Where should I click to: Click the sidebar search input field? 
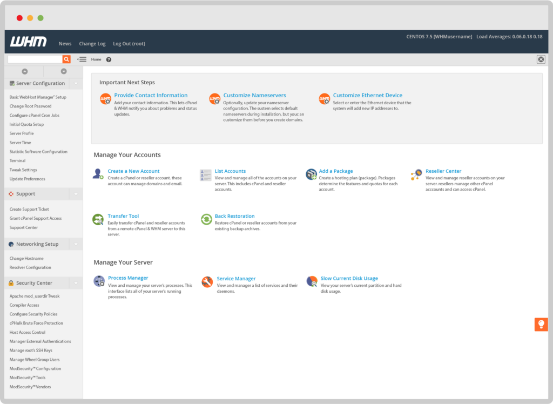pyautogui.click(x=35, y=59)
